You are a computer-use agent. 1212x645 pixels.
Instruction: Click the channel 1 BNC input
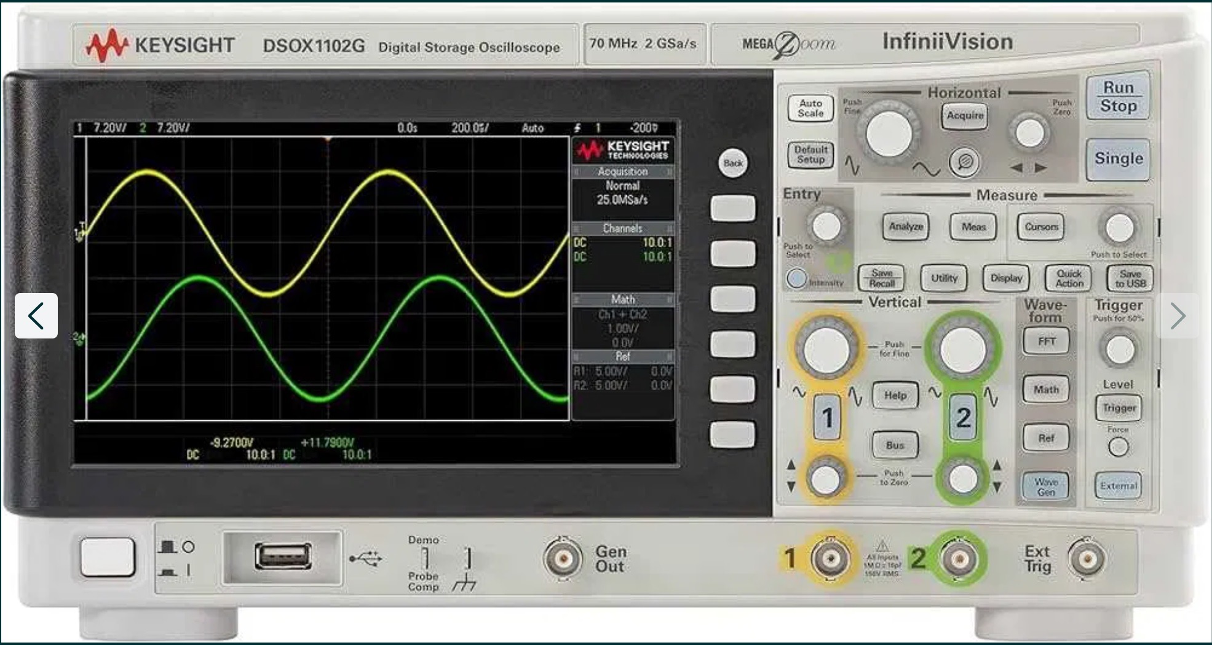pyautogui.click(x=831, y=559)
